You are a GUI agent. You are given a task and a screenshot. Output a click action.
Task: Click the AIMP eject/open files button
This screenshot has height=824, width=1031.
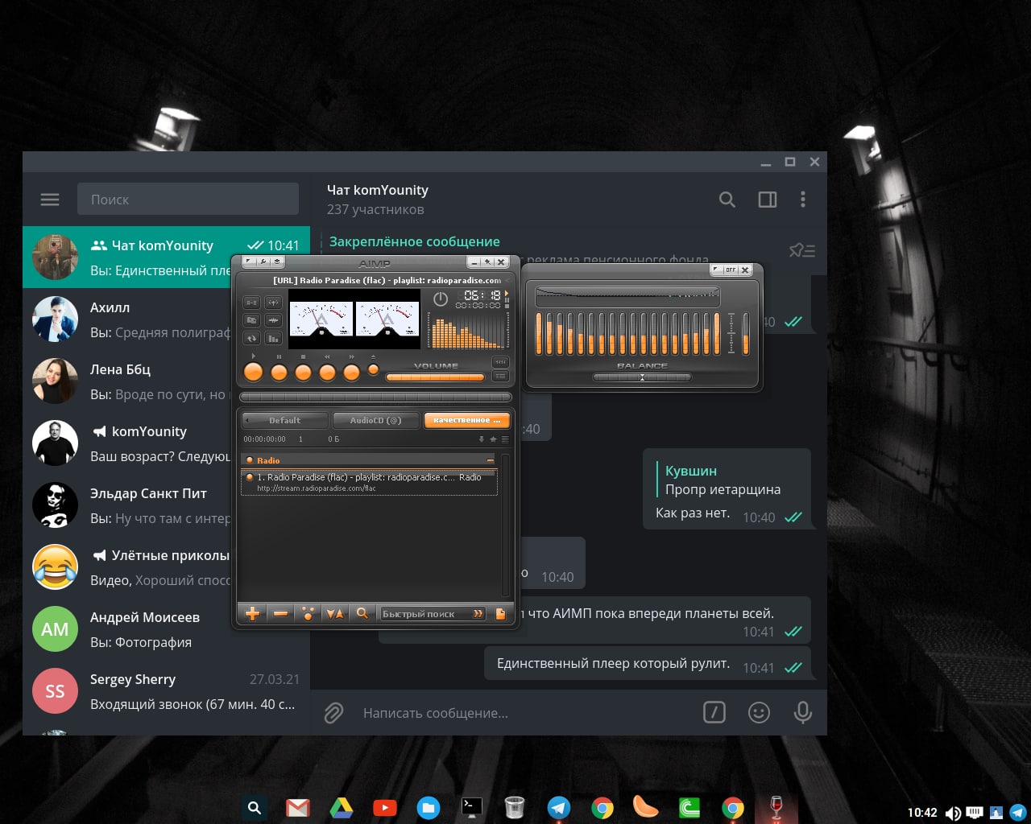[x=373, y=369]
